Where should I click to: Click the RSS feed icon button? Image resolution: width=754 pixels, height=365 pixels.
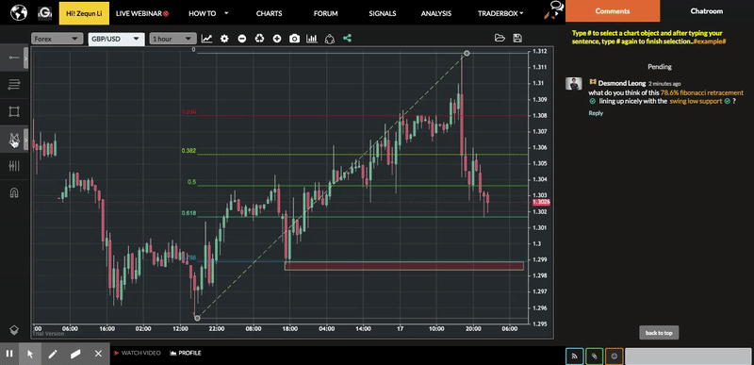click(x=575, y=357)
